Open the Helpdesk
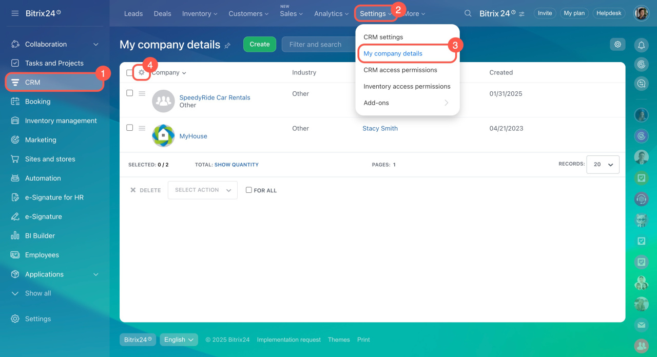 pos(609,13)
